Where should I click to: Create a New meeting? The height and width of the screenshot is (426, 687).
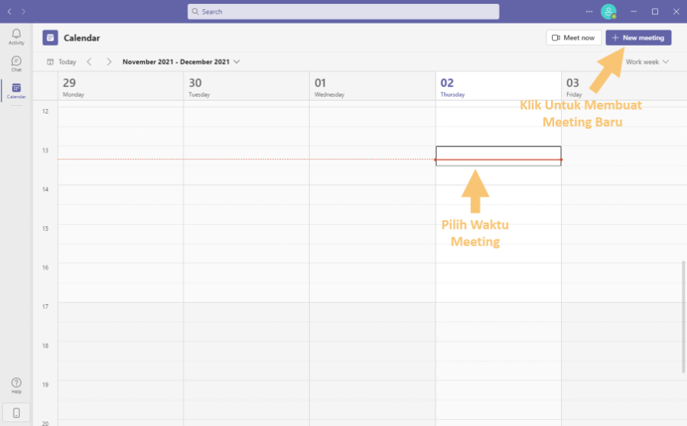click(x=638, y=37)
